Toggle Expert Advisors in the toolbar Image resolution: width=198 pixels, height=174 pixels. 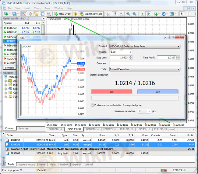(x=91, y=14)
